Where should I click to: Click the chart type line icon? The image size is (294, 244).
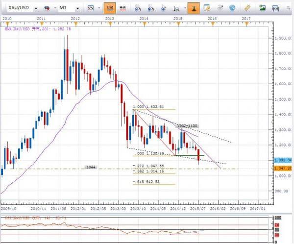coord(91,8)
